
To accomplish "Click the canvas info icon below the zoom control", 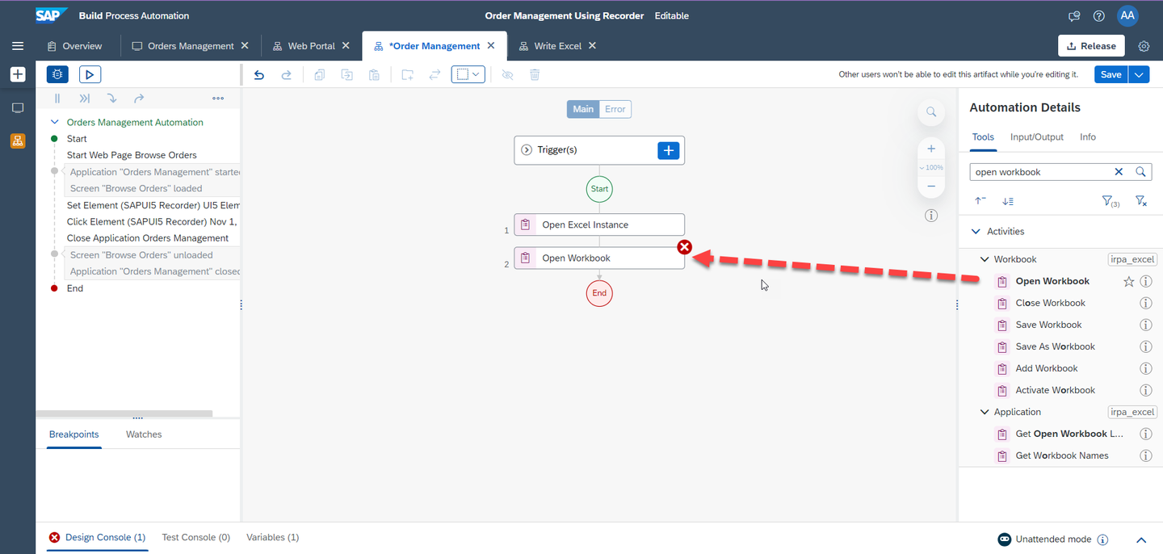I will [931, 216].
